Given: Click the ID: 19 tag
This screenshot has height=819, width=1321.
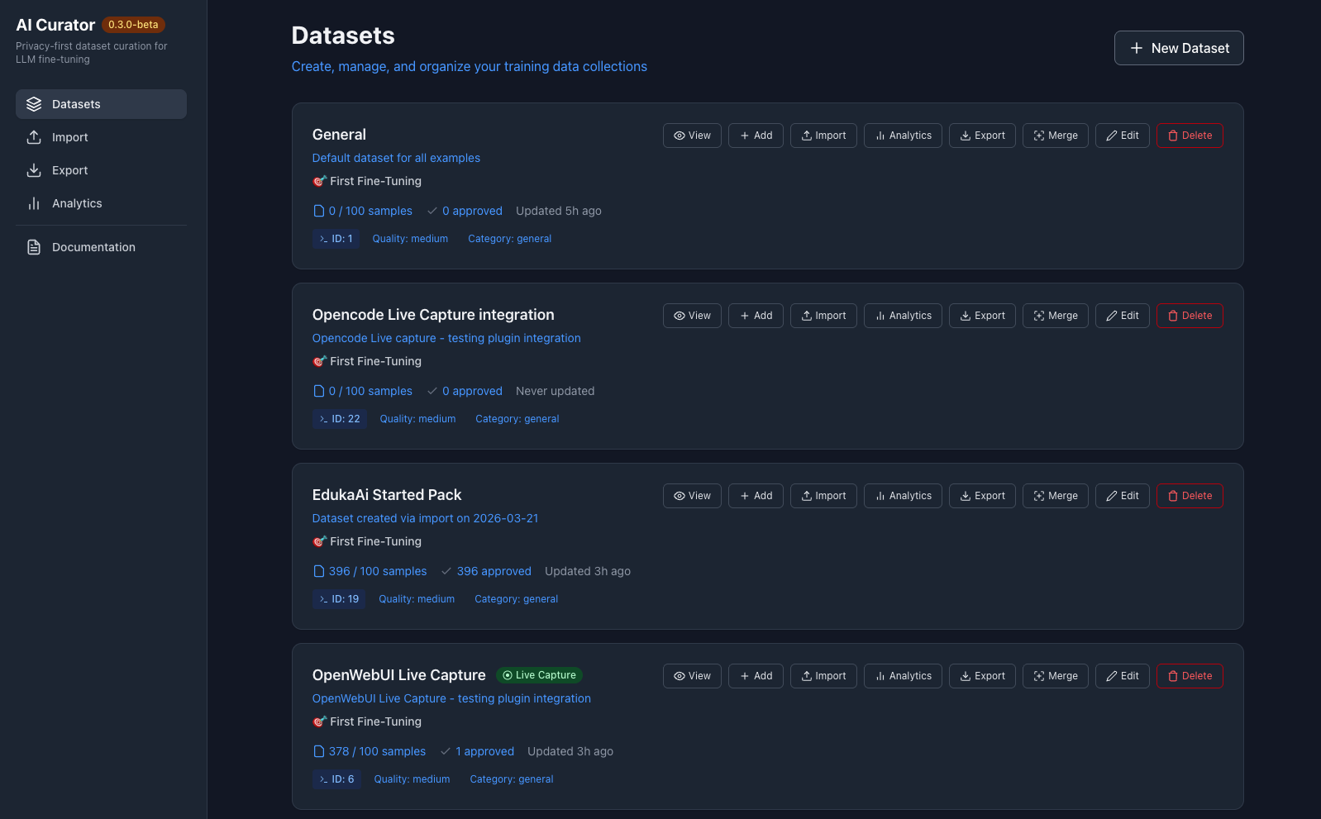Looking at the screenshot, I should pyautogui.click(x=339, y=599).
